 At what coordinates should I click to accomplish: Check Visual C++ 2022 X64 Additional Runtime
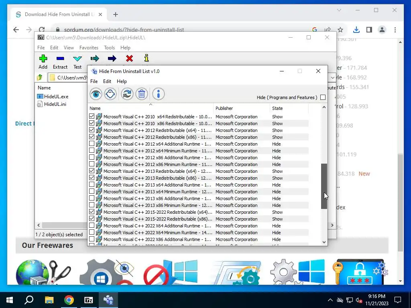[92, 225]
